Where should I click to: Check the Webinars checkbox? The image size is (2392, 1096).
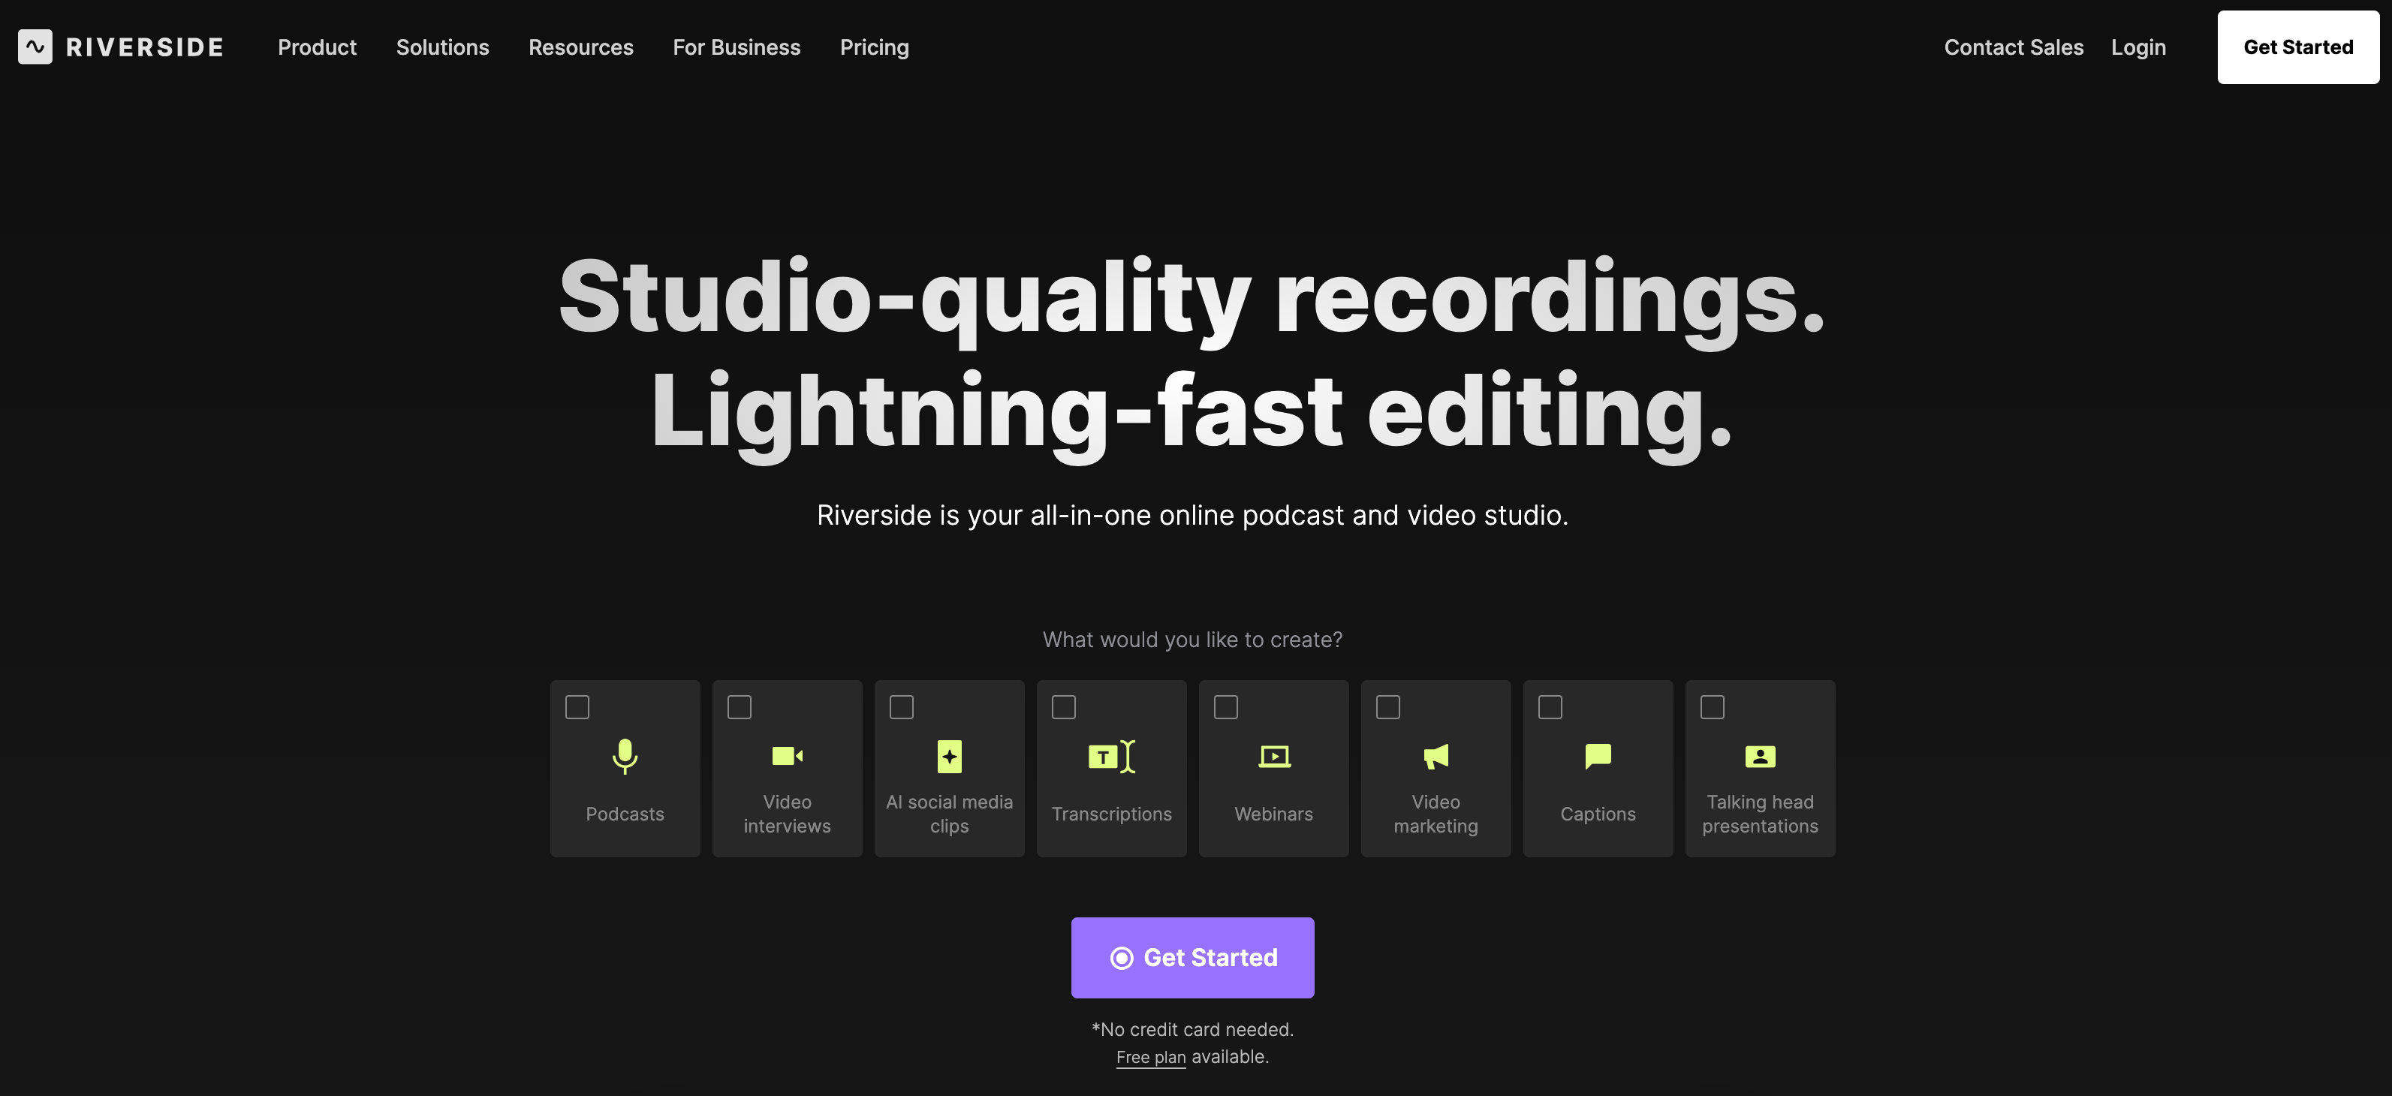1226,707
